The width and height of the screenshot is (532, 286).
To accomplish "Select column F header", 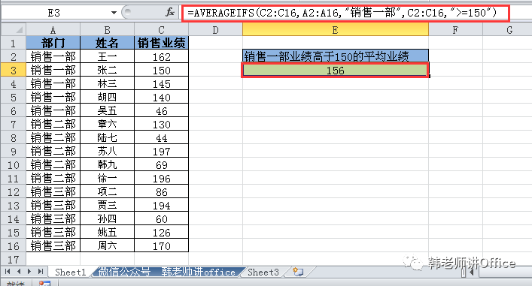I will click(x=455, y=30).
